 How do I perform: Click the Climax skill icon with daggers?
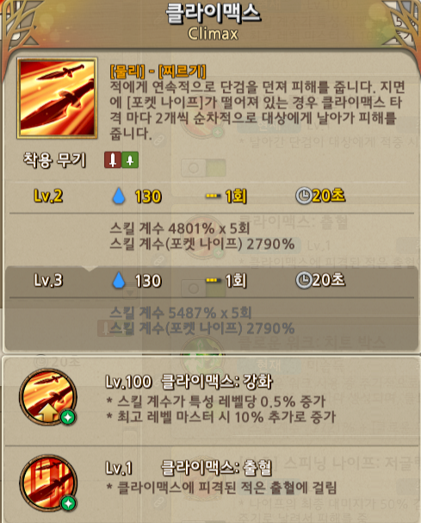(x=57, y=98)
